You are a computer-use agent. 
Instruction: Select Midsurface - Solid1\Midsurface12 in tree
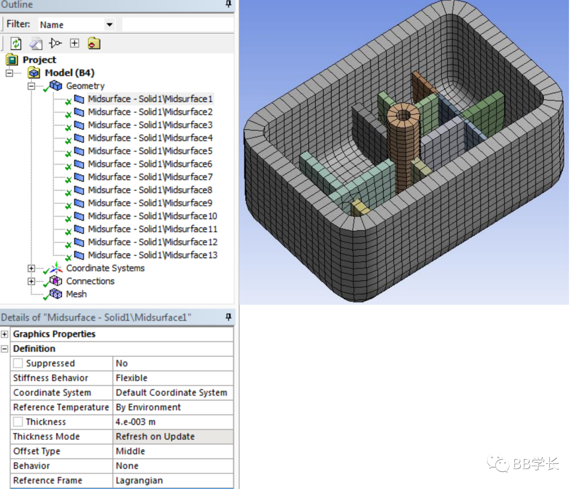click(x=153, y=242)
